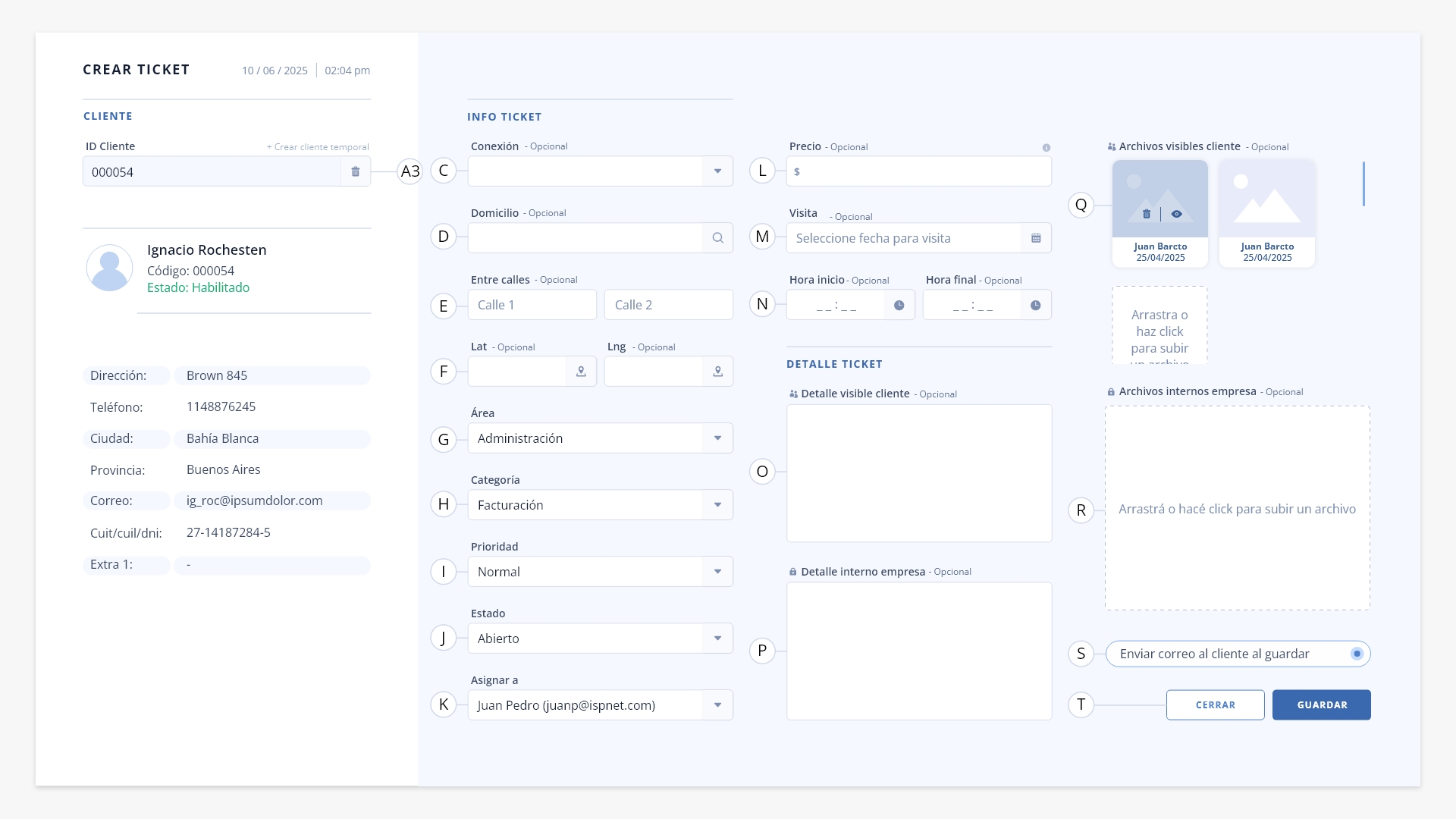This screenshot has height=819, width=1456.
Task: Click the ID Cliente input field
Action: click(x=212, y=172)
